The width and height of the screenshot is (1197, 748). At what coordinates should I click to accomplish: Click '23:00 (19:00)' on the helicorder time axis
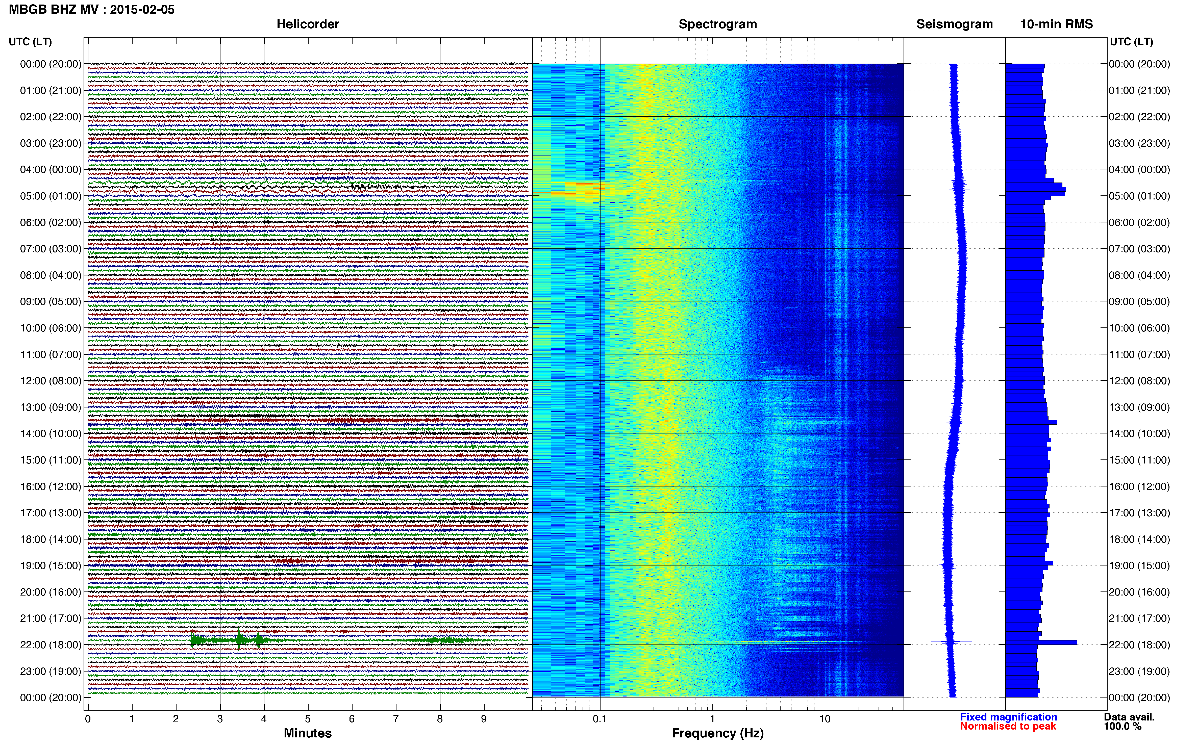click(x=51, y=671)
